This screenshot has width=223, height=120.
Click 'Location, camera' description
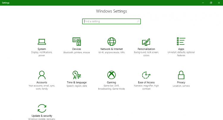[181, 86]
